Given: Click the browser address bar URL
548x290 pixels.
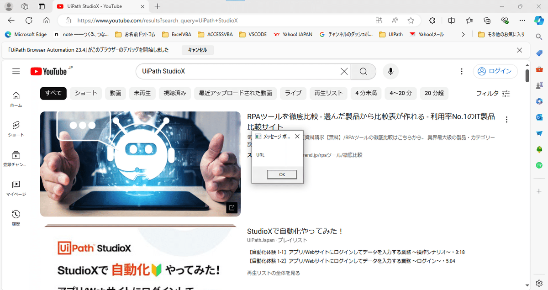Looking at the screenshot, I should coord(158,21).
